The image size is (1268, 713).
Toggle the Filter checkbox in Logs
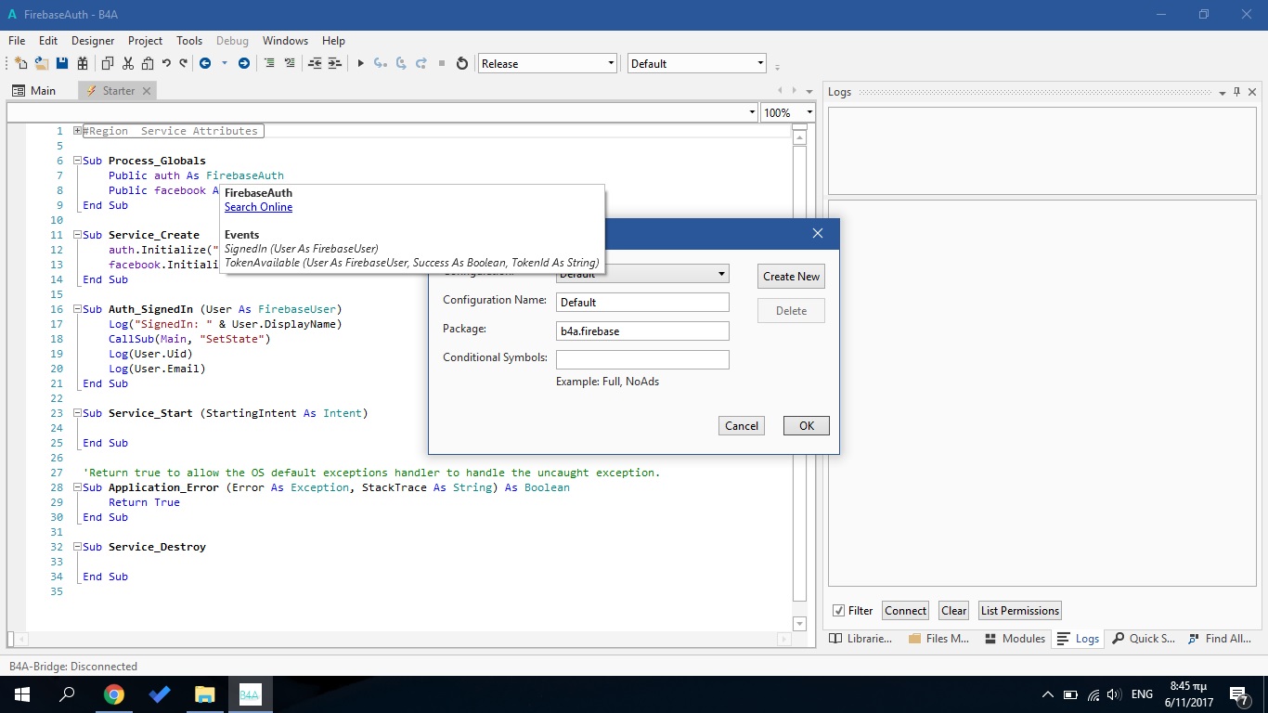point(838,611)
